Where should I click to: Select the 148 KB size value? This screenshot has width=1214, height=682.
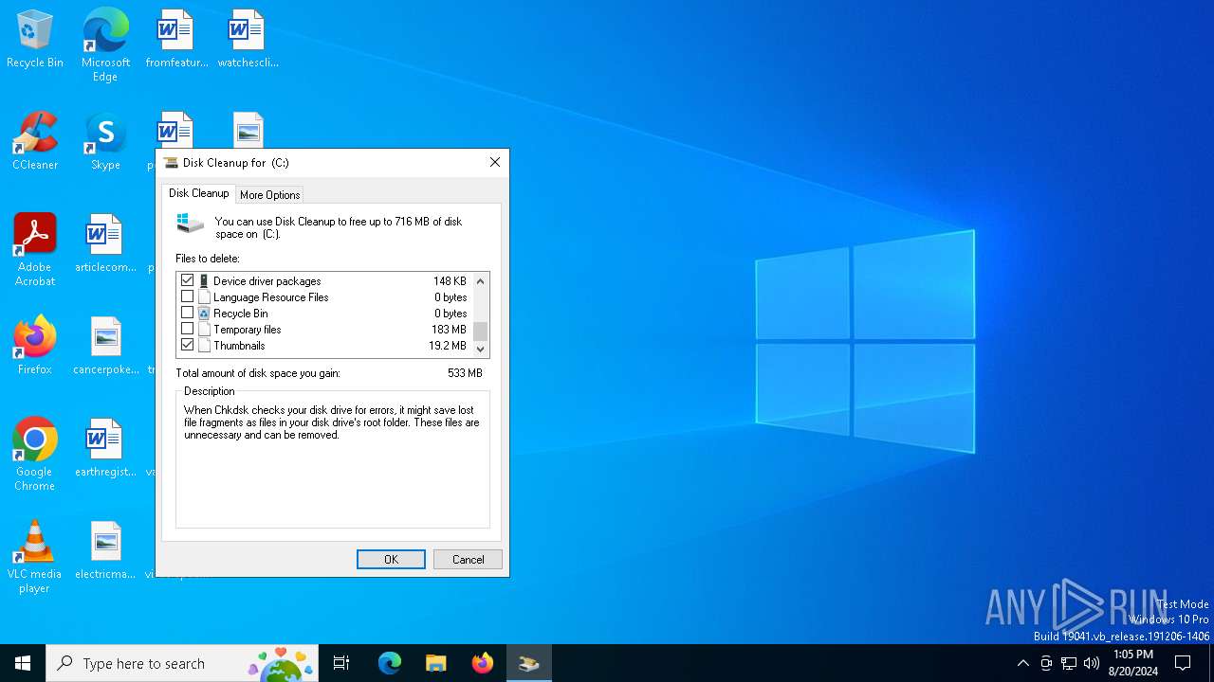click(450, 281)
